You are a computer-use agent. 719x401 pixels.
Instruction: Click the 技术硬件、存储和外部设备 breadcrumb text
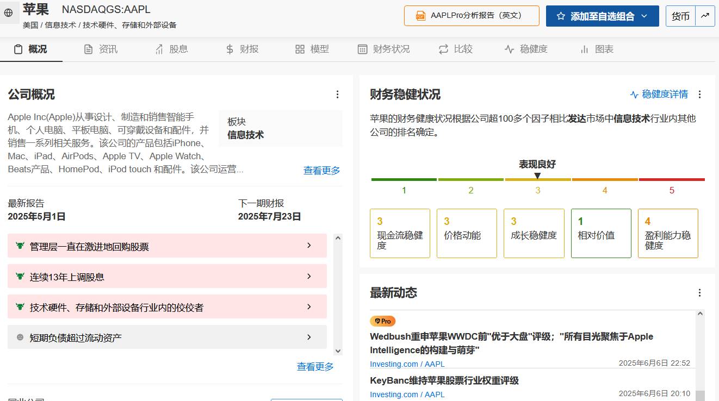tap(129, 25)
